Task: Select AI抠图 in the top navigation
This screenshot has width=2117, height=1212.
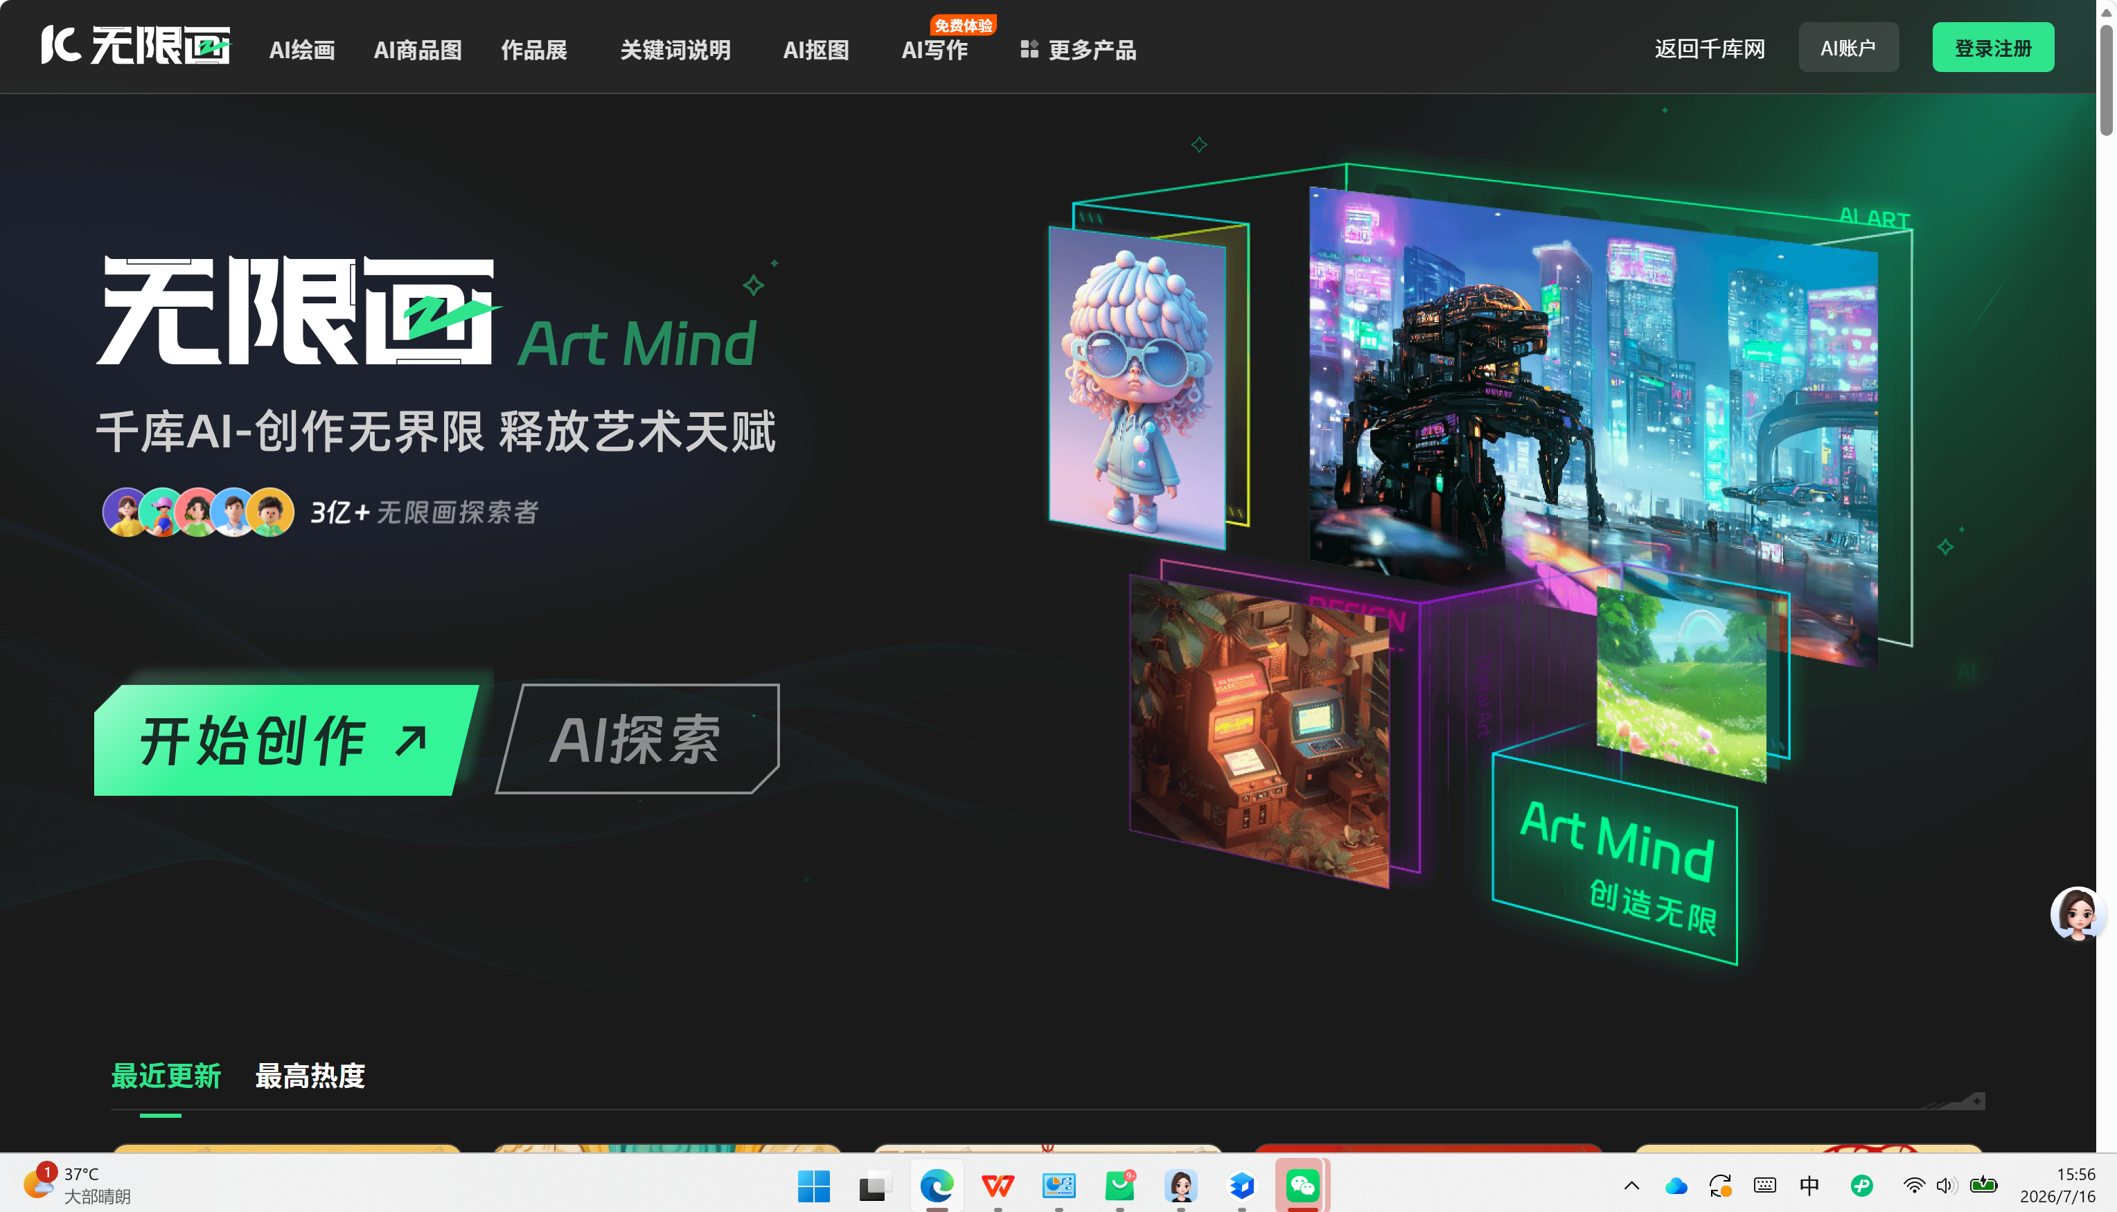Action: pos(816,50)
